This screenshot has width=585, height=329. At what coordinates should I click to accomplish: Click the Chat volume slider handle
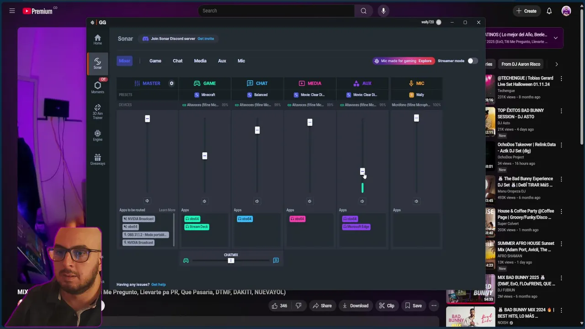point(257,130)
